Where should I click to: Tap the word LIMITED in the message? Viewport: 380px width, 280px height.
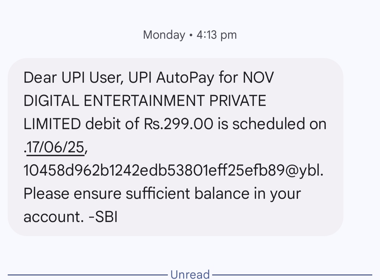coord(52,125)
